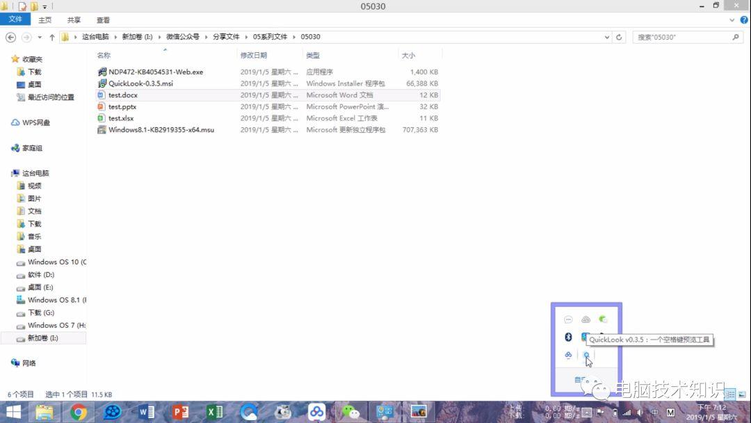Open the 共享 ribbon tab
751x423 pixels.
point(74,20)
